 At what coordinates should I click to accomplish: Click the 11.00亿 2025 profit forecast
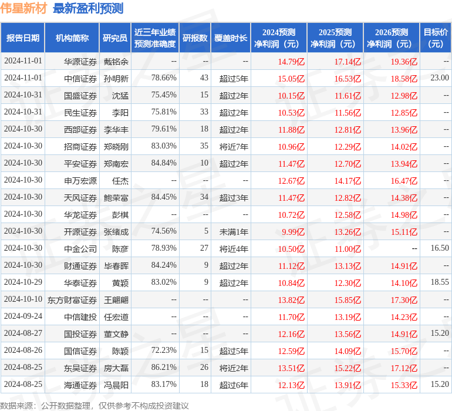(x=348, y=249)
